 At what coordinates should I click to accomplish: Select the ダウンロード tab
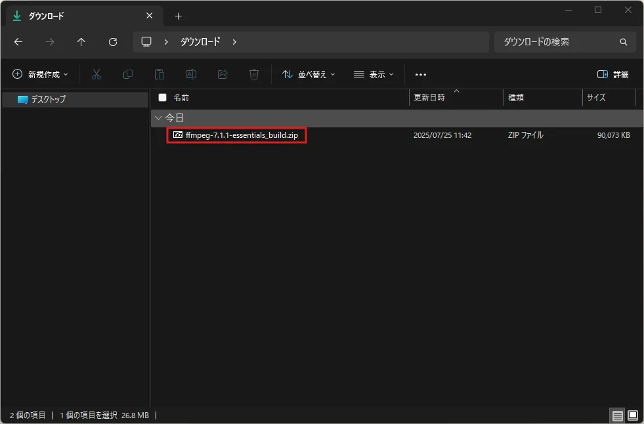[x=84, y=16]
